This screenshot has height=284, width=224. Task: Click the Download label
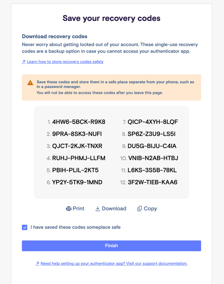coord(114,209)
